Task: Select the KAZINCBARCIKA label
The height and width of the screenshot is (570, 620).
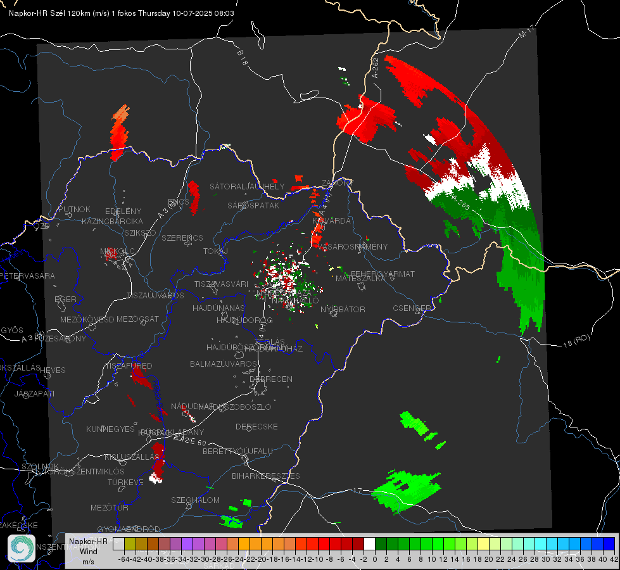Action: pos(112,221)
